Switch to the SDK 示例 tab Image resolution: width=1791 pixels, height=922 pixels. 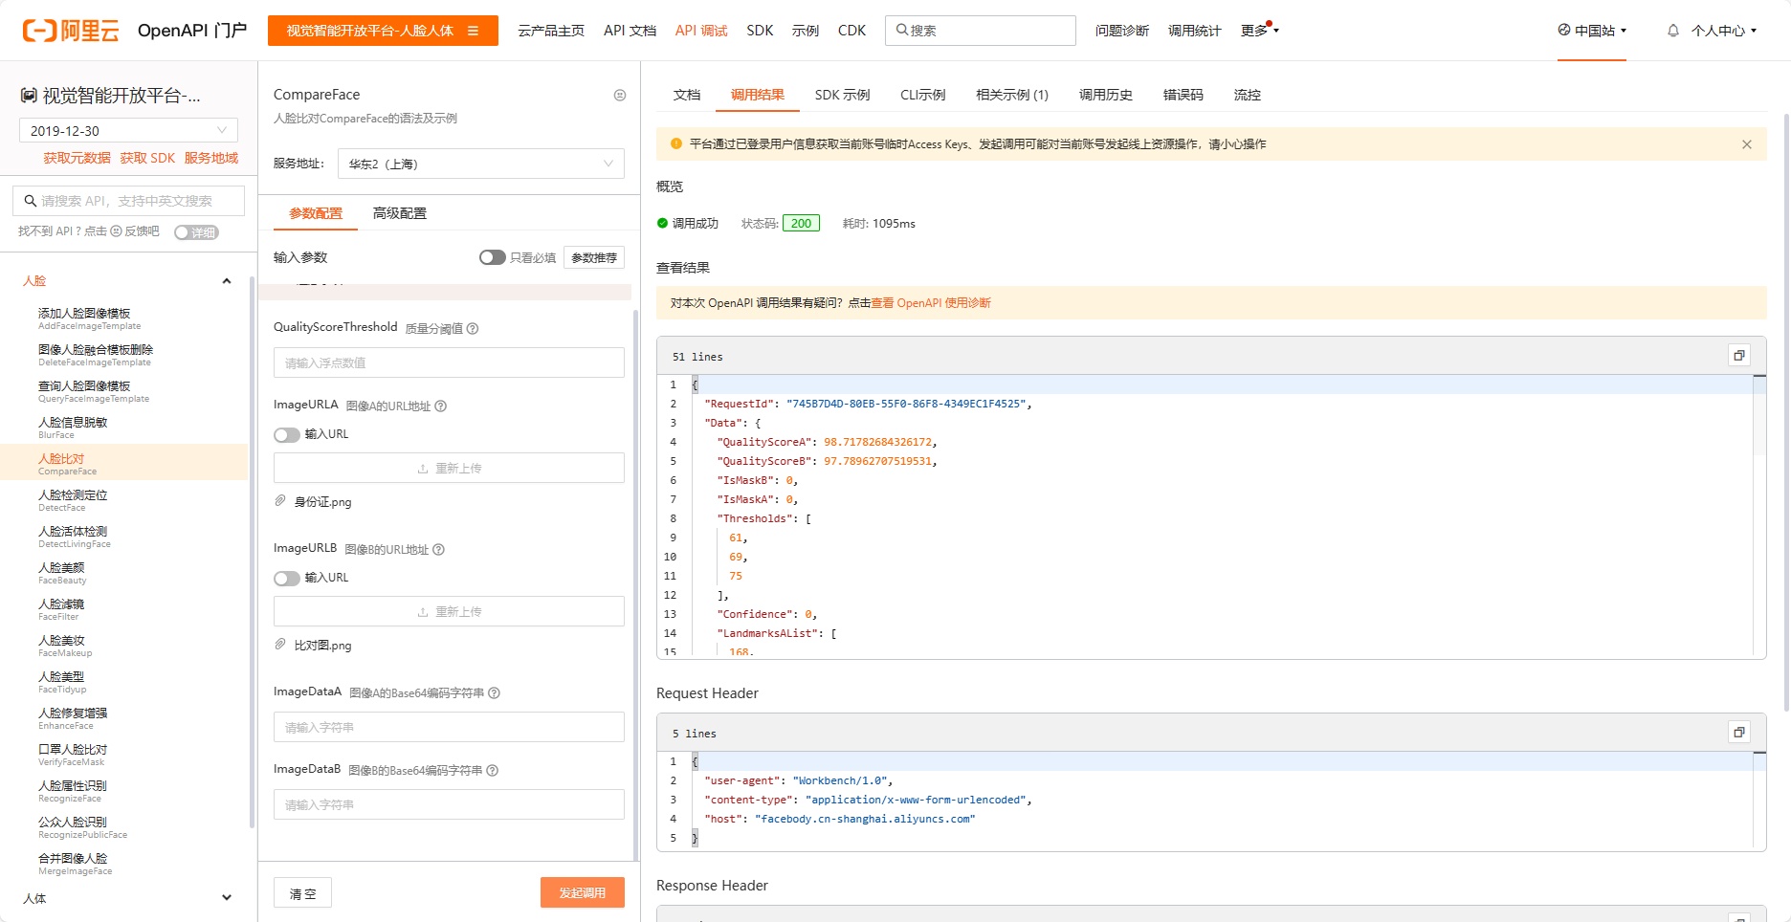842,95
